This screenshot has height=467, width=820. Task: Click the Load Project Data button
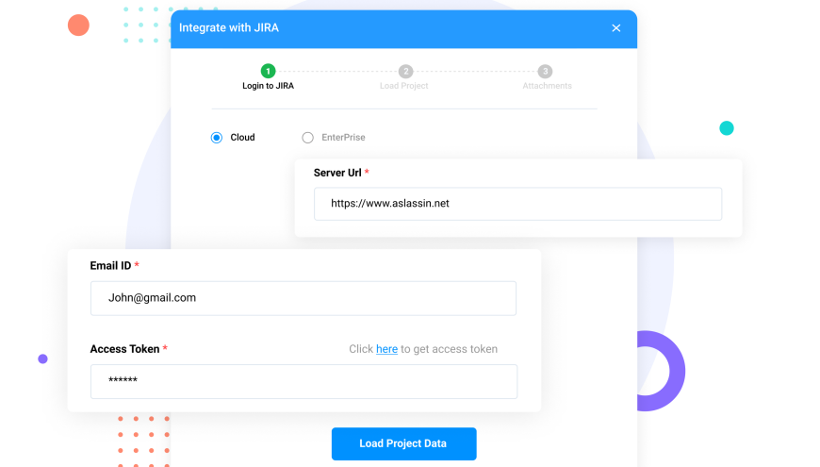(403, 444)
